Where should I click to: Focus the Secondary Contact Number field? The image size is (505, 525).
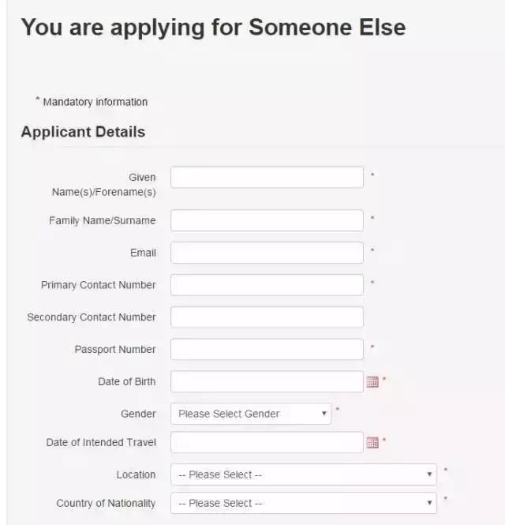(x=267, y=317)
